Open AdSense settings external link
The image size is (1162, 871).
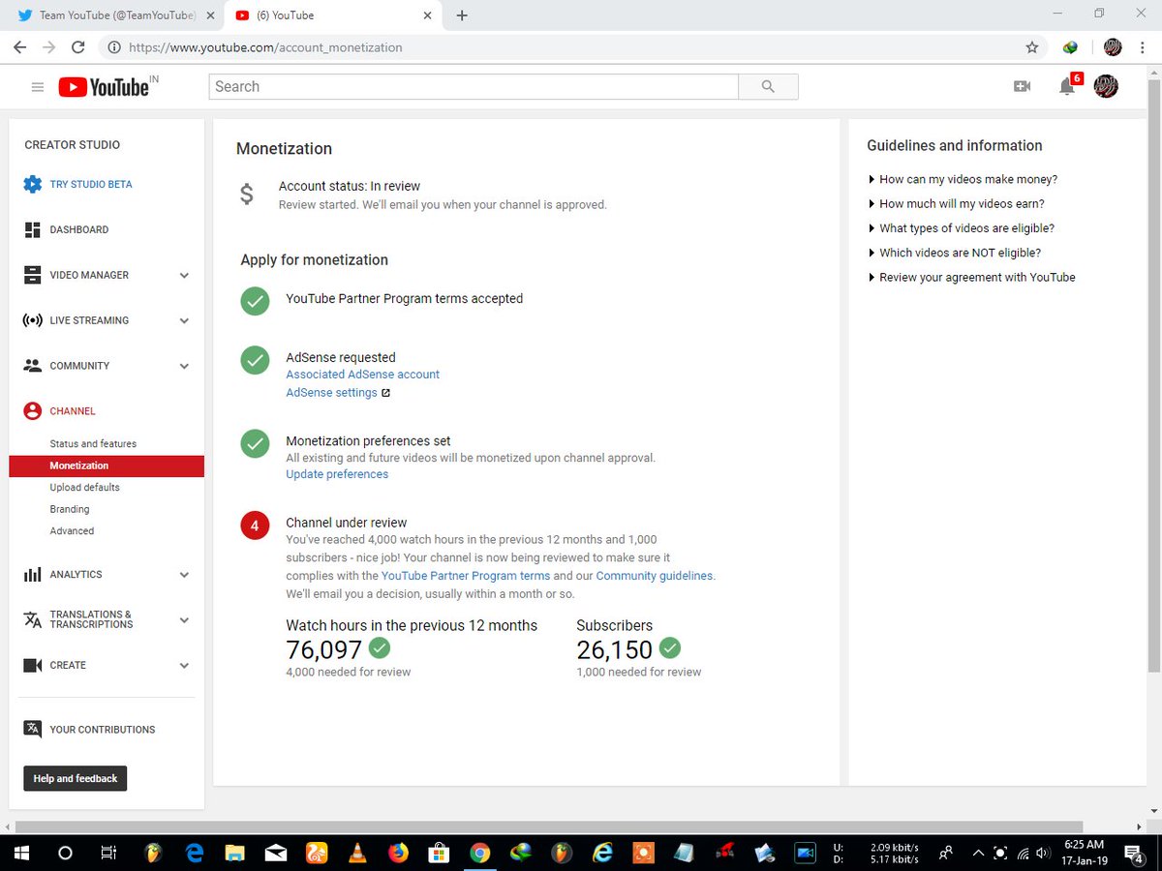[337, 393]
